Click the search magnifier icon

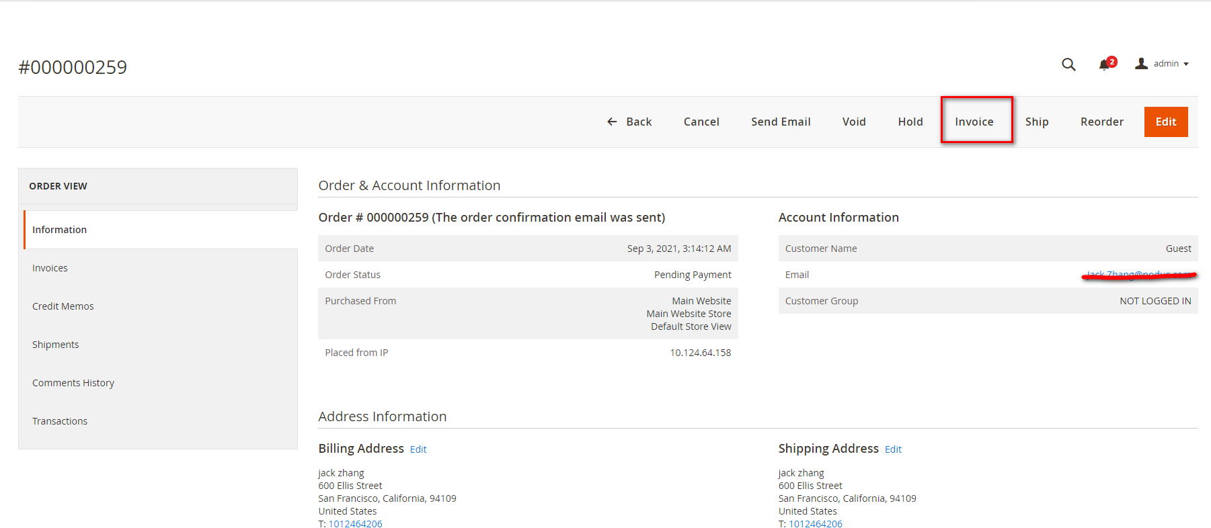tap(1068, 64)
